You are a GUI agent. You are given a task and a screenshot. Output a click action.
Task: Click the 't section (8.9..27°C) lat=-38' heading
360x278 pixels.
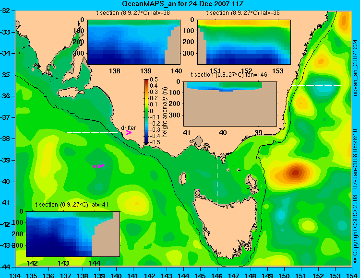[x=133, y=13]
